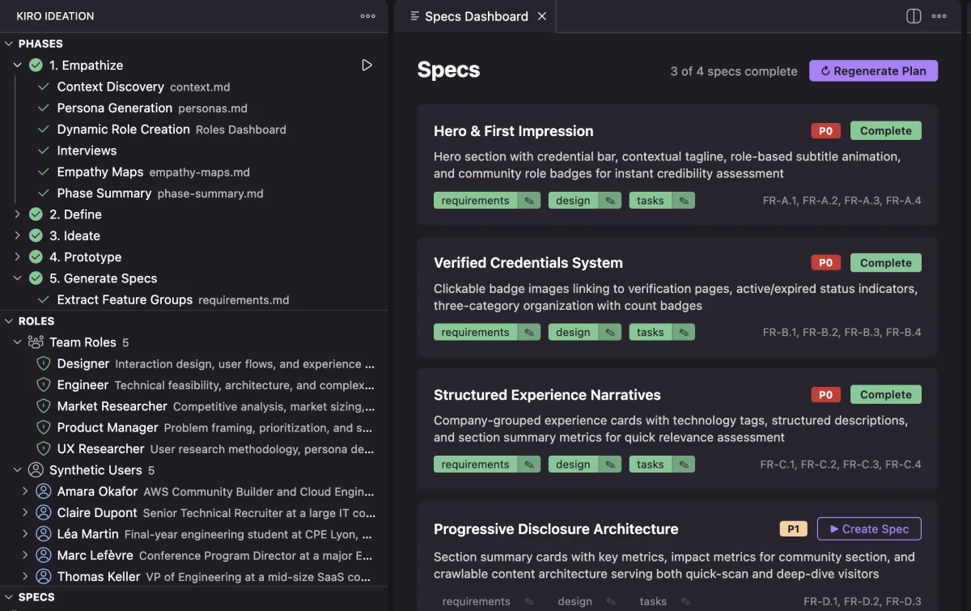Expand the 4. Prototype phase
The image size is (971, 611).
click(18, 257)
